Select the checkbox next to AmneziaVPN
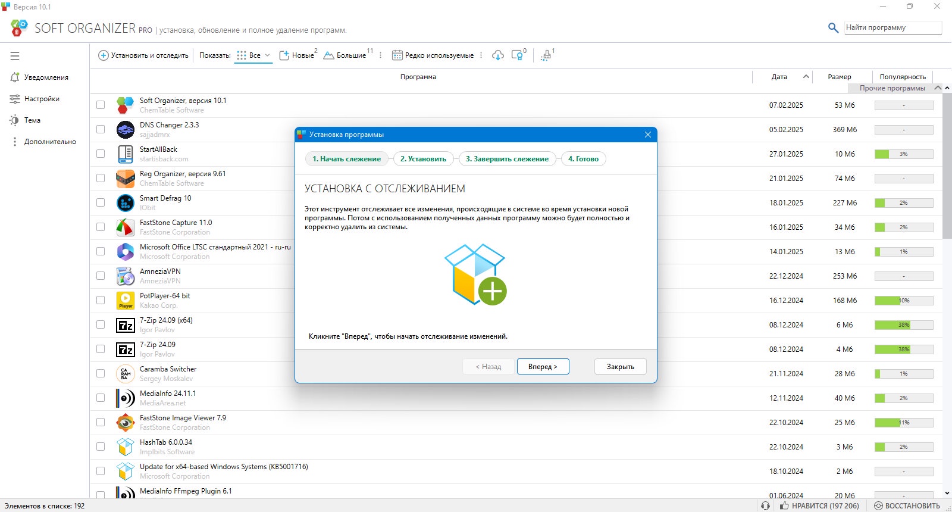 coord(101,276)
